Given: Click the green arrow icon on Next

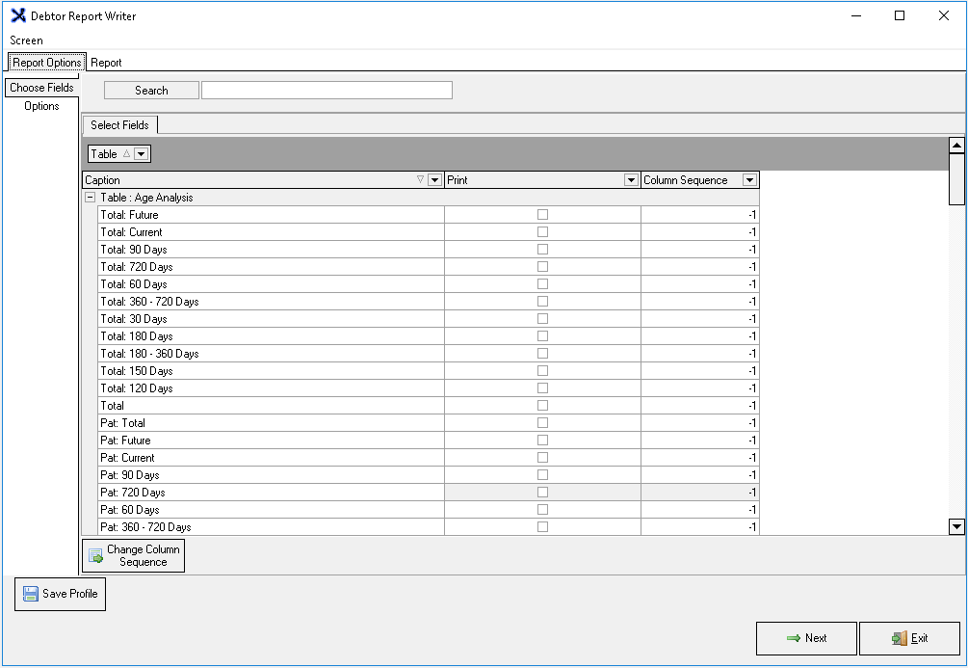Looking at the screenshot, I should tap(794, 638).
